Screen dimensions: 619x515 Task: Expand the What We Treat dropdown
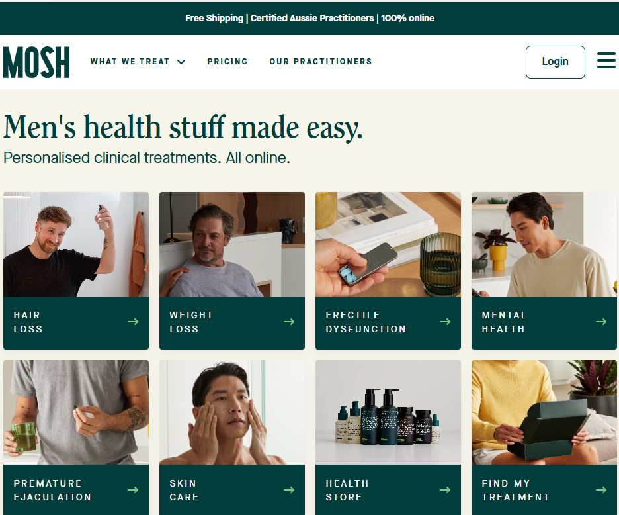(x=138, y=62)
